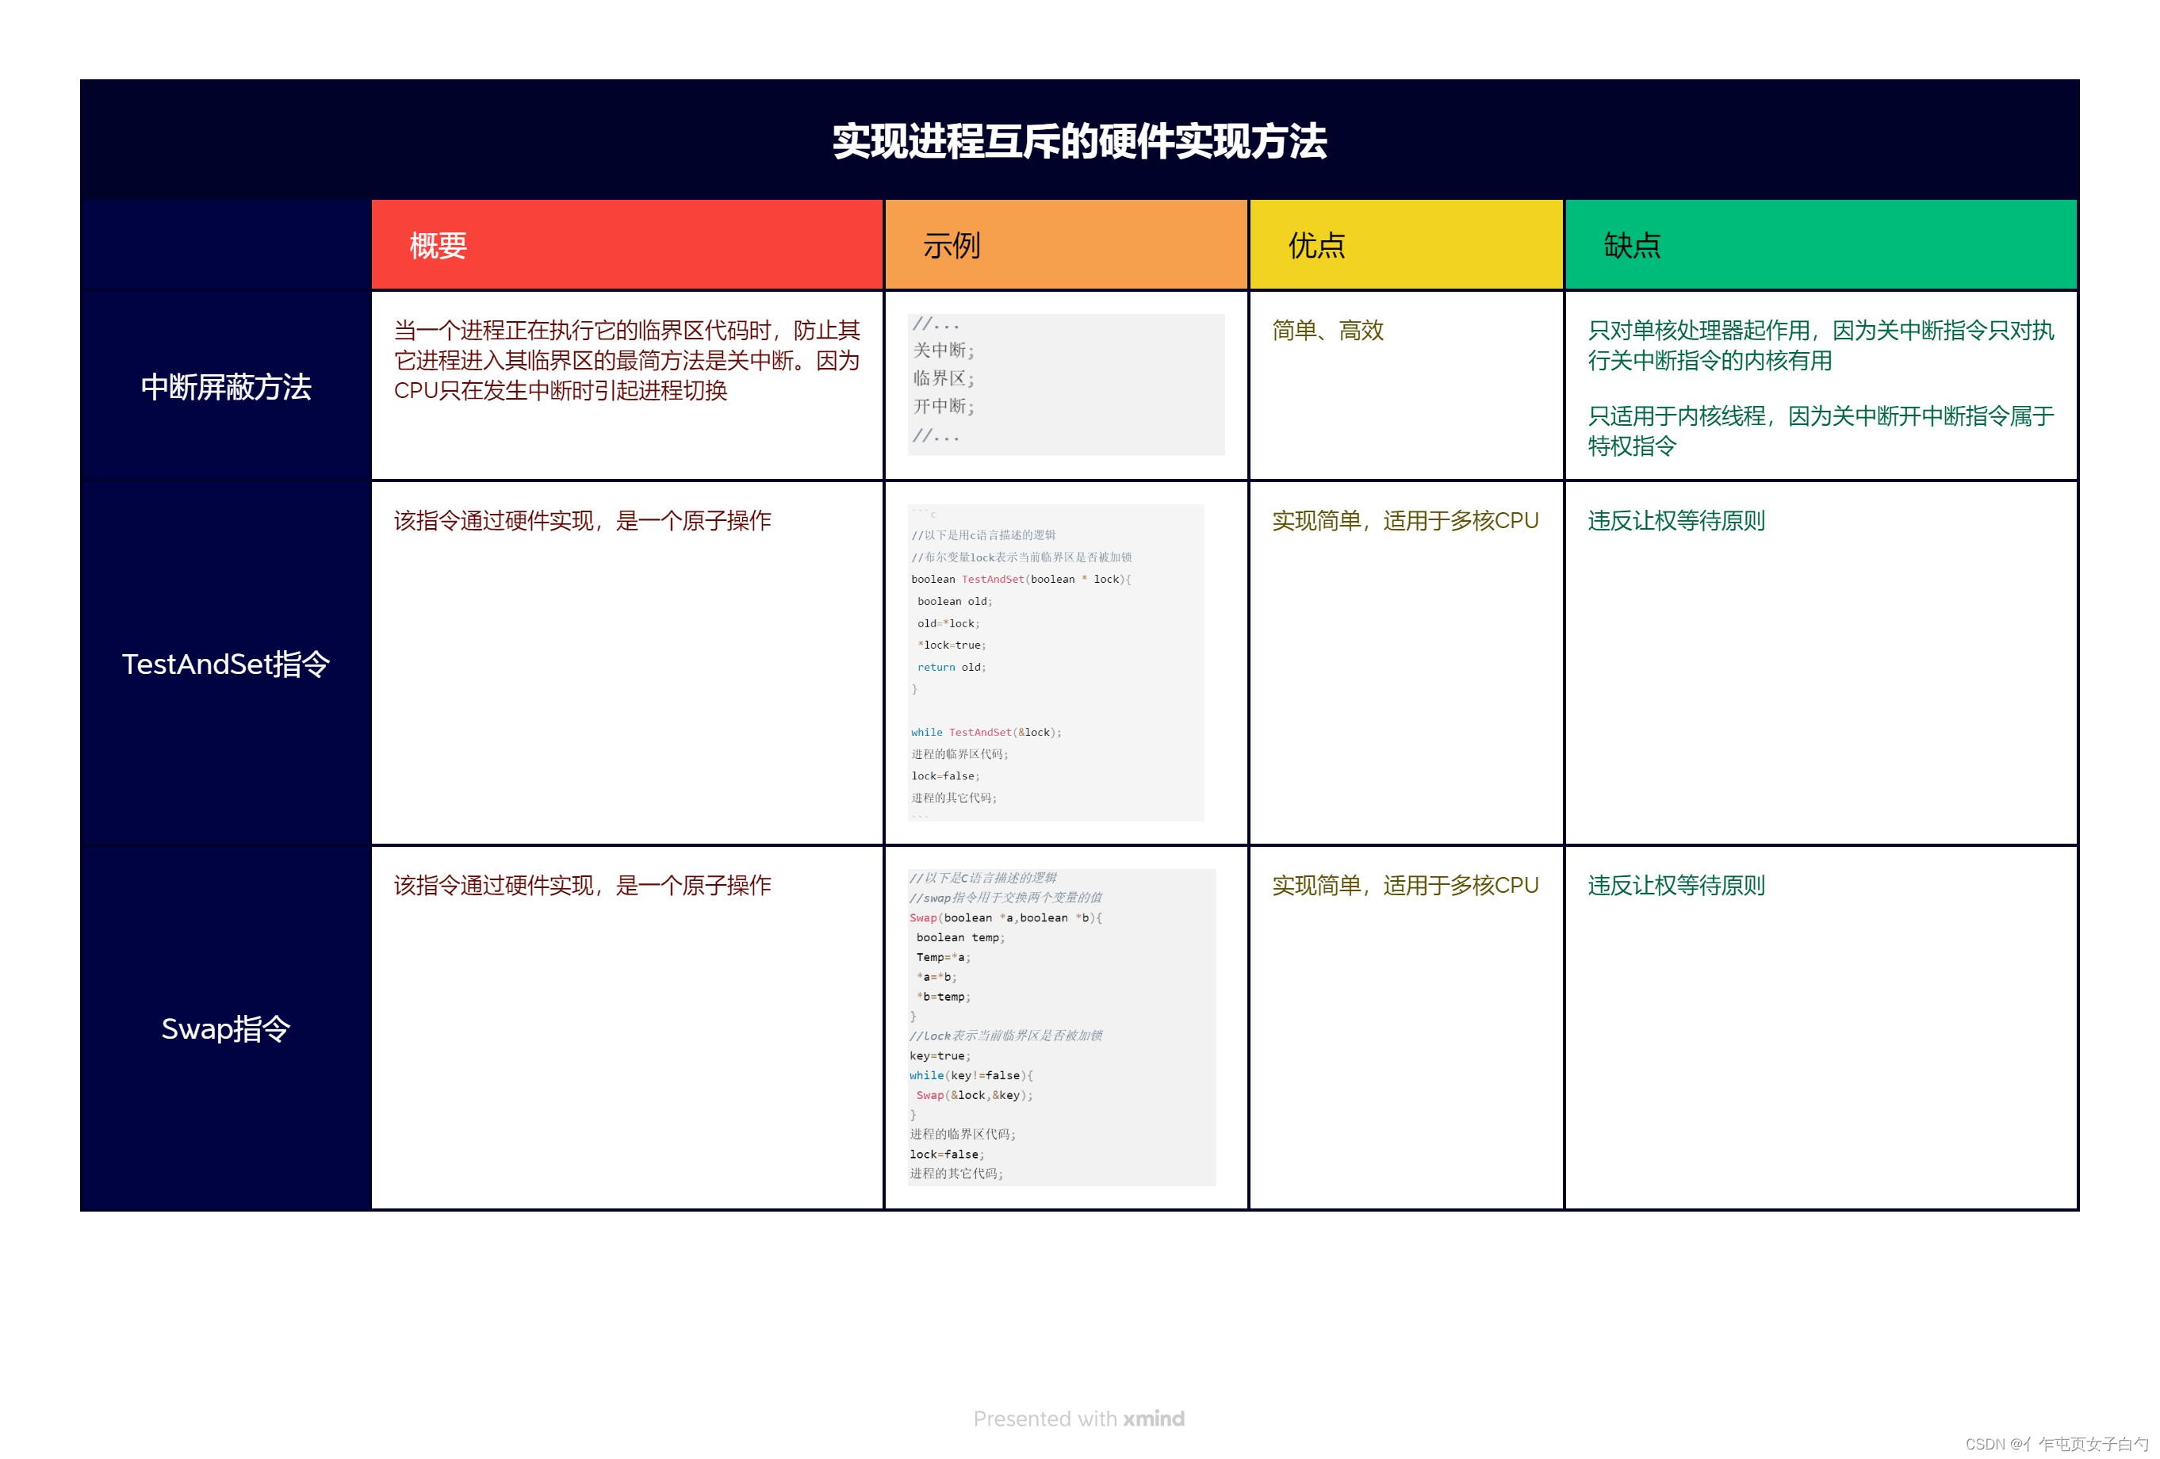The height and width of the screenshot is (1459, 2160).
Task: Click the 关中断; code line
Action: coord(944,350)
